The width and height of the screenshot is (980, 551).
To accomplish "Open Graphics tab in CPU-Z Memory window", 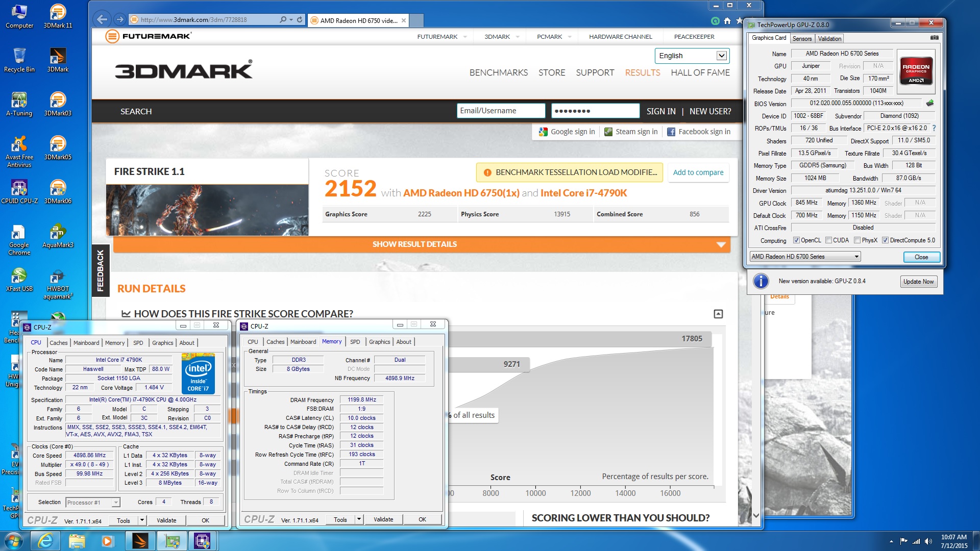I will click(x=379, y=342).
